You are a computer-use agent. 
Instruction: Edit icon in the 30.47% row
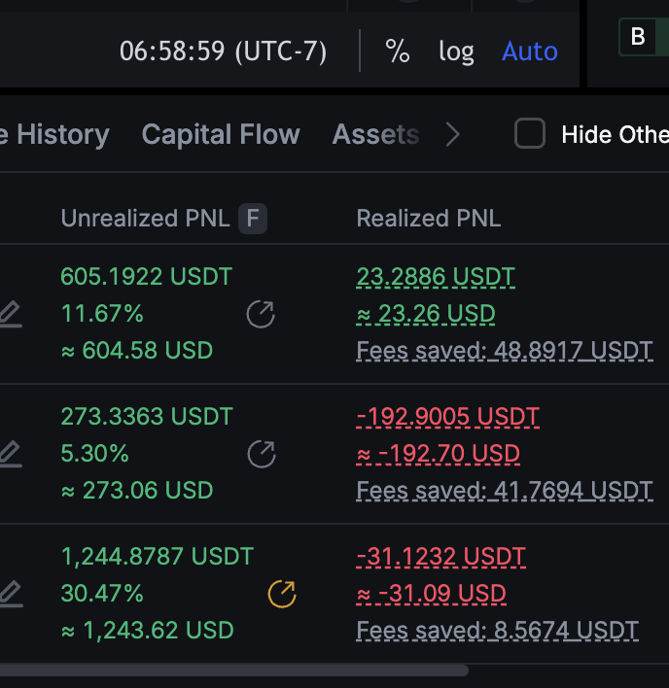tap(11, 594)
